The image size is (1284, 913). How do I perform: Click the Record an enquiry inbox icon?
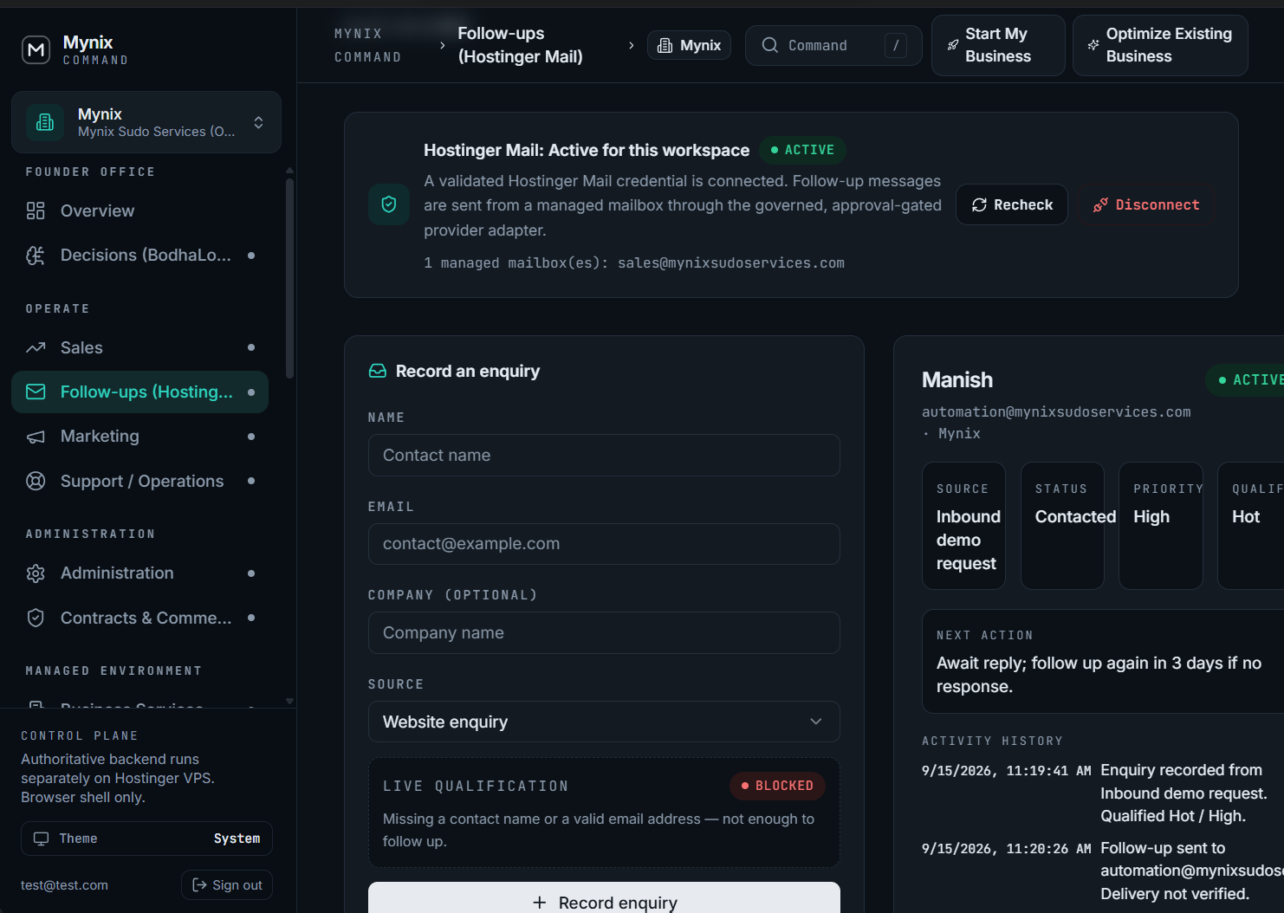(378, 371)
